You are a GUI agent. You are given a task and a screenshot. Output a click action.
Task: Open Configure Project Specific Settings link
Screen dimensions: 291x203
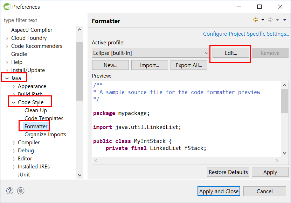[x=246, y=34]
